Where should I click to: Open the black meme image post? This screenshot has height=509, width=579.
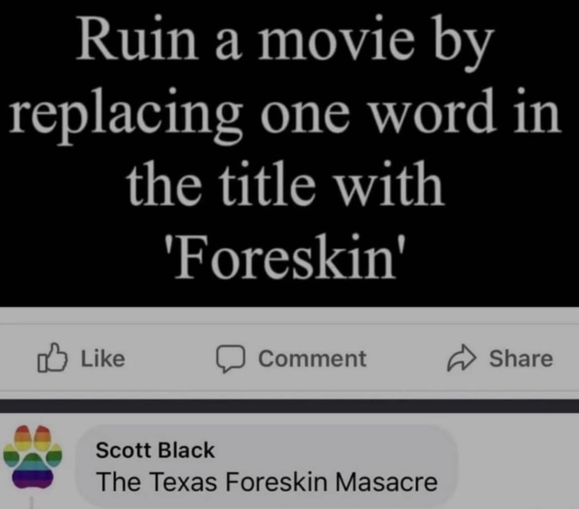289,153
